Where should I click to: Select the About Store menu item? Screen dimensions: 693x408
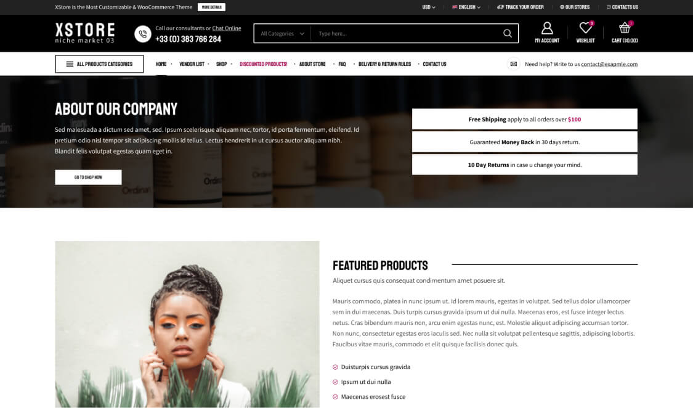(x=312, y=64)
